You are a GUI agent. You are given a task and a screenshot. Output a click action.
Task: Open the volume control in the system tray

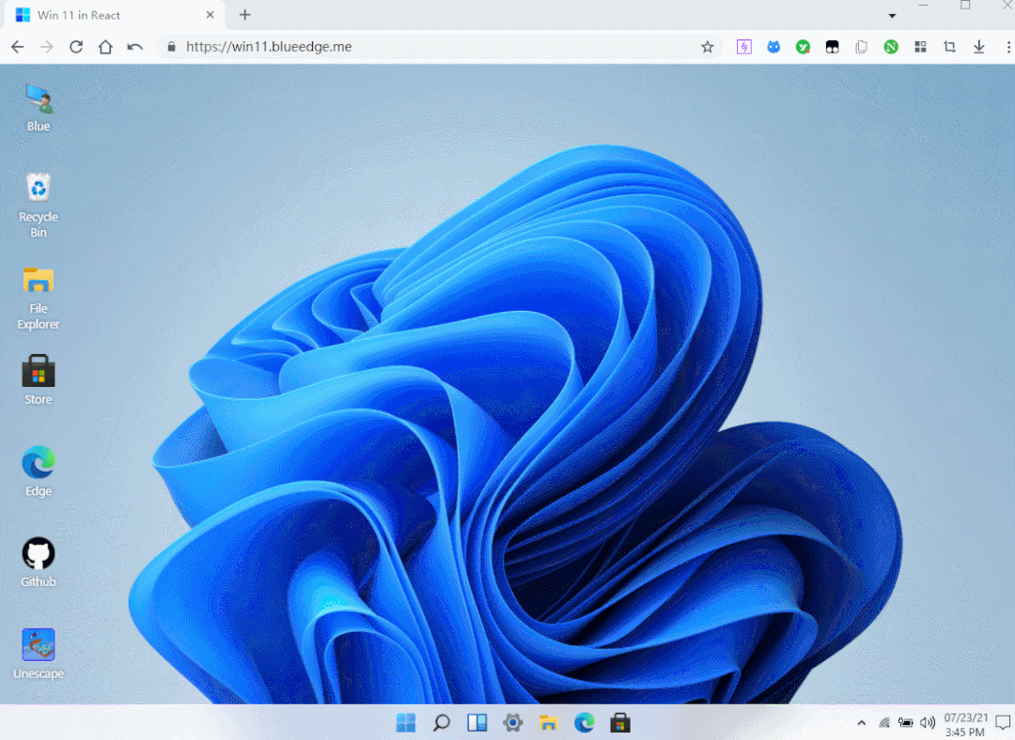point(929,723)
